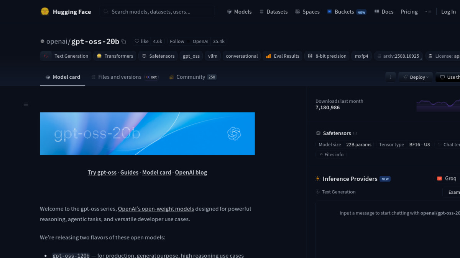Follow the OpenAI organization
Screen dimensions: 460x258
[177, 41]
